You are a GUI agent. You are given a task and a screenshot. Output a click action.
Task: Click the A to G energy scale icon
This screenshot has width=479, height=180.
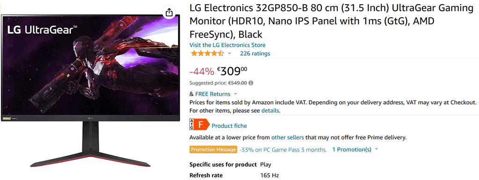[191, 125]
